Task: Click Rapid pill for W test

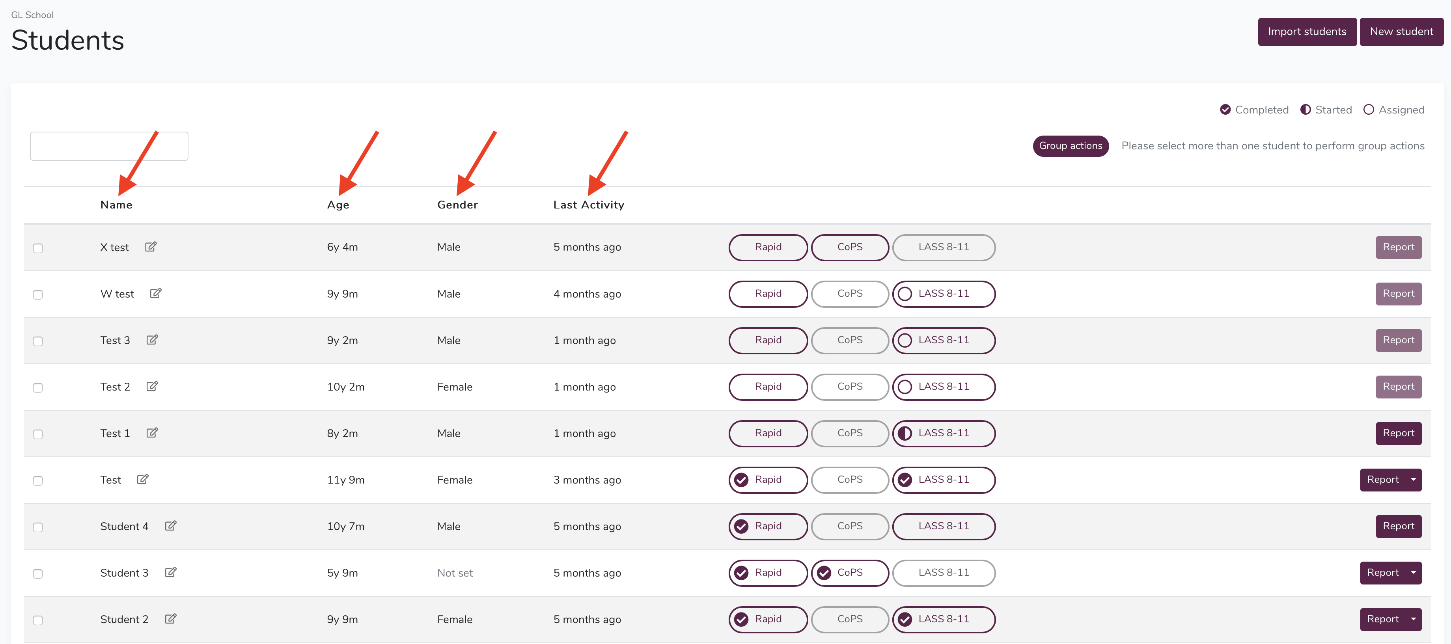Action: point(768,294)
